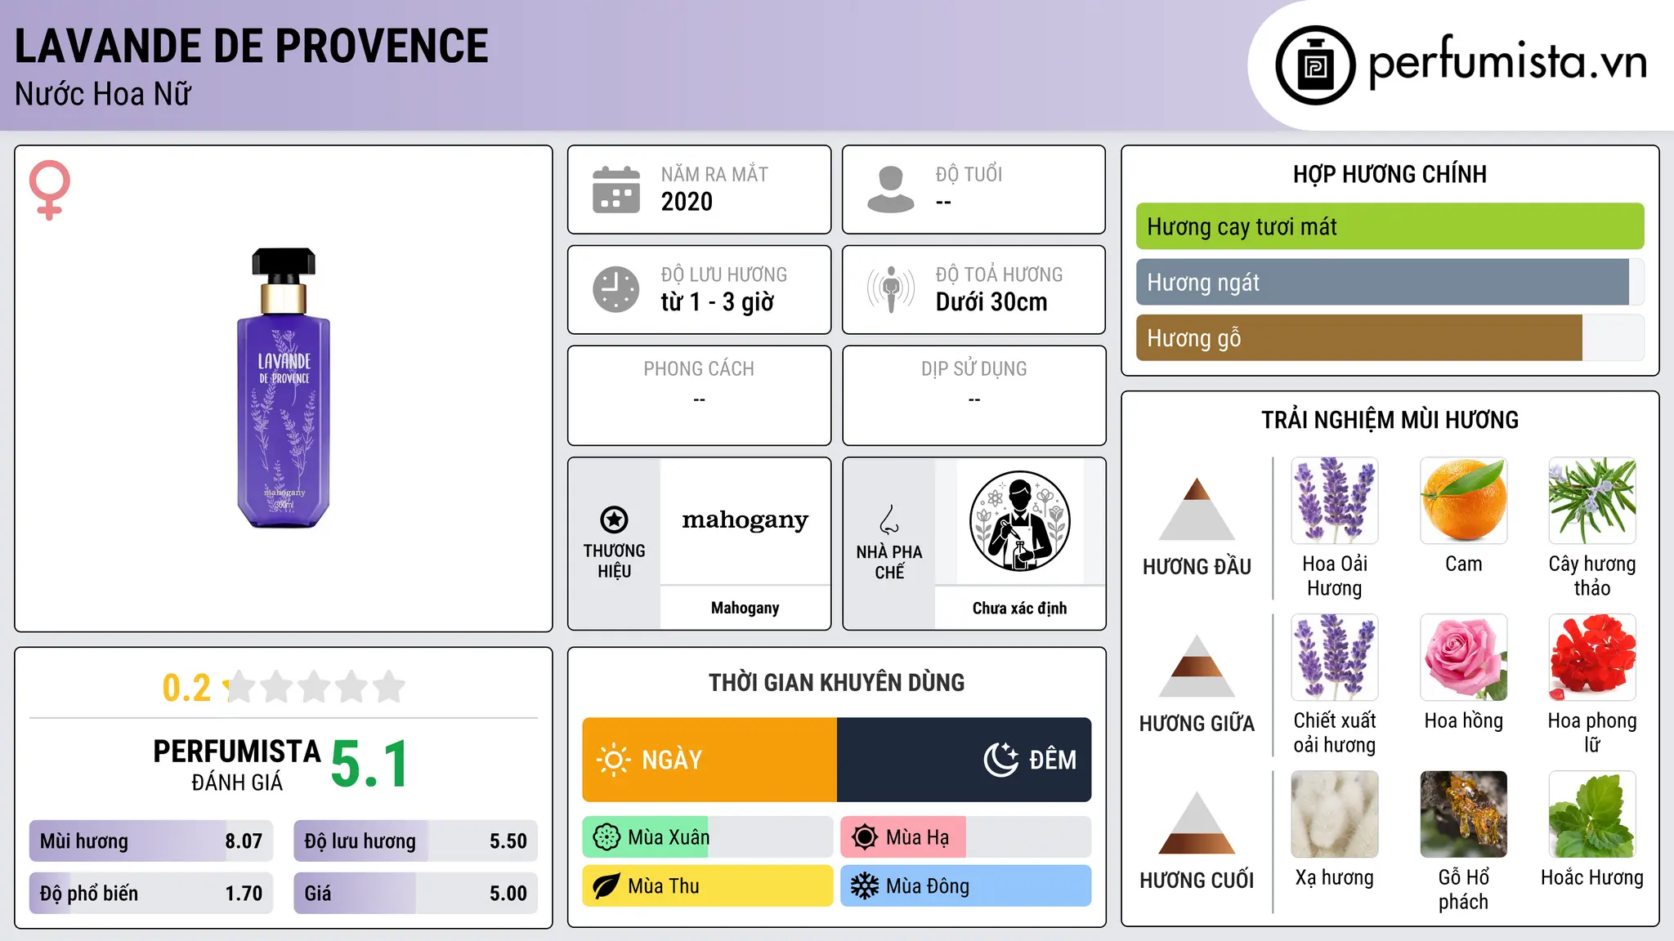Click the perfumer portrait circle icon
The width and height of the screenshot is (1674, 941).
tap(1020, 521)
